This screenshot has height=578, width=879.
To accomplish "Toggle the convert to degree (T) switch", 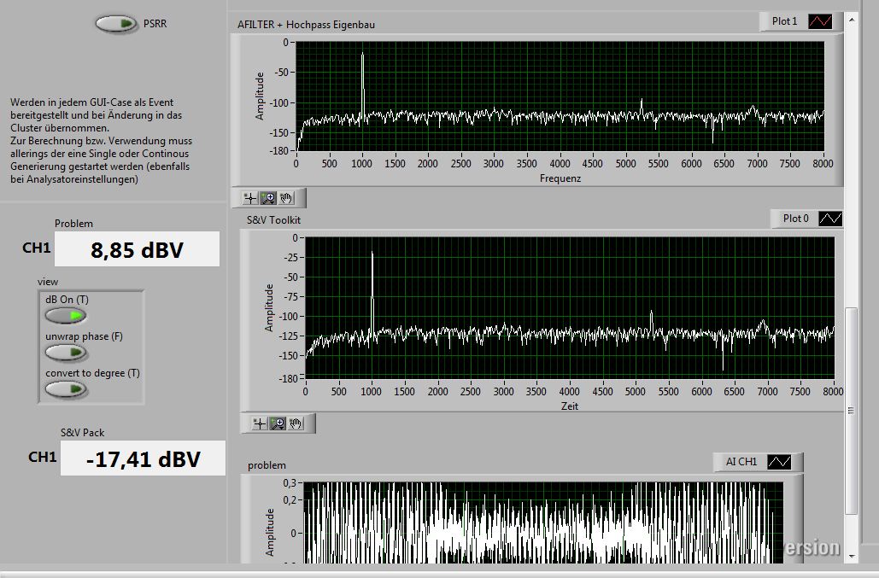I will [x=66, y=390].
